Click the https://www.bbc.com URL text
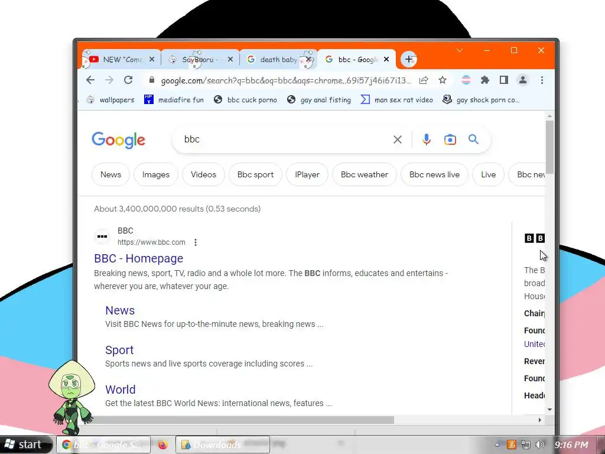Viewport: 605px width, 454px height. [x=151, y=242]
